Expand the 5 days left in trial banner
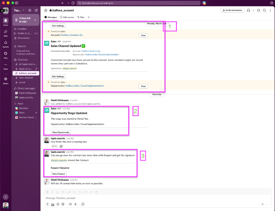275x211 pixels. coord(26,20)
